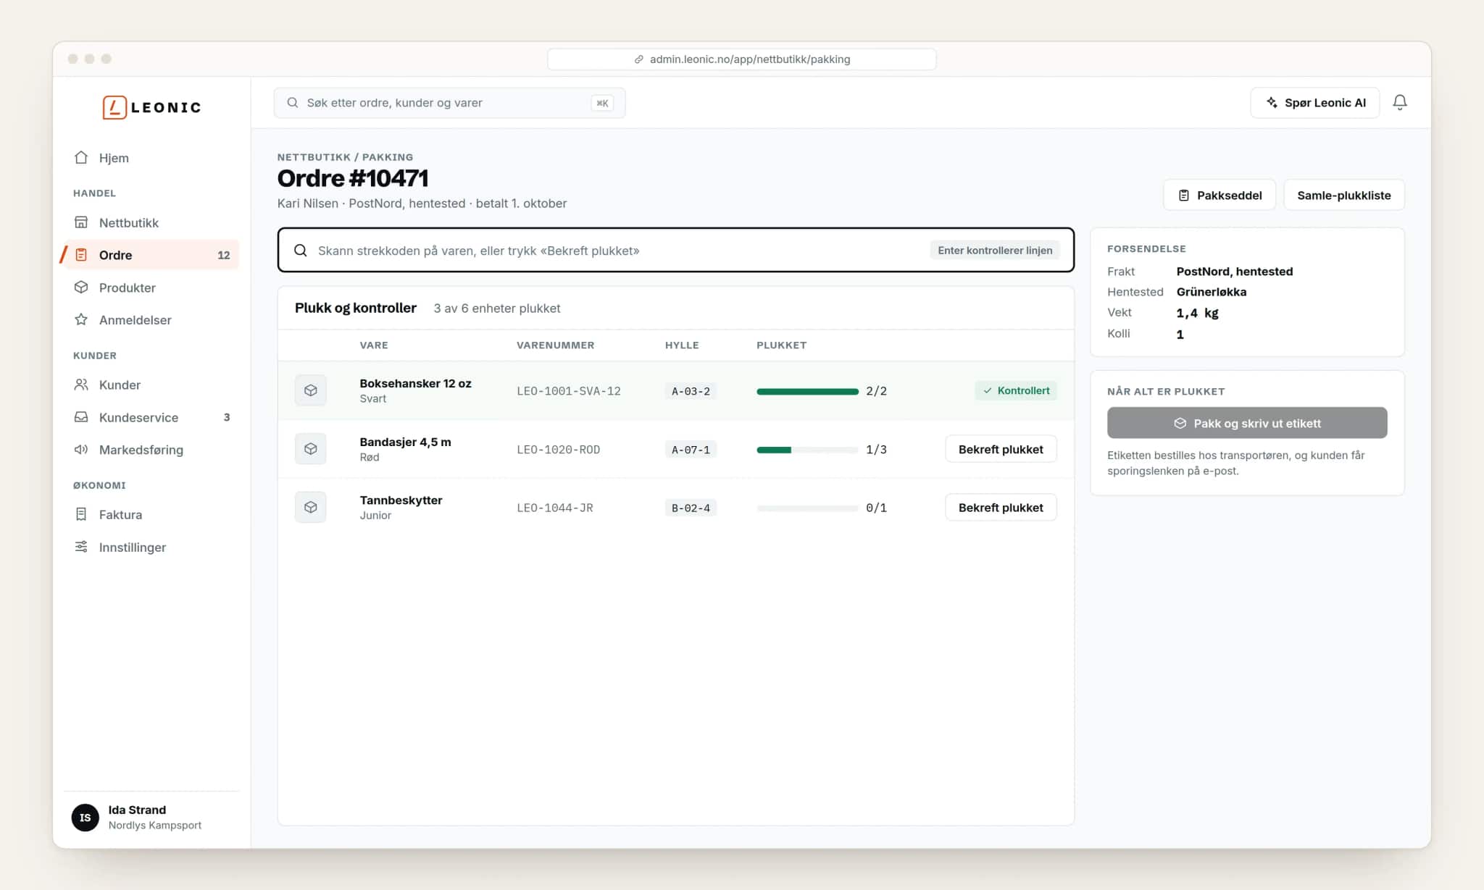
Task: Click the IS user avatar
Action: tap(86, 818)
